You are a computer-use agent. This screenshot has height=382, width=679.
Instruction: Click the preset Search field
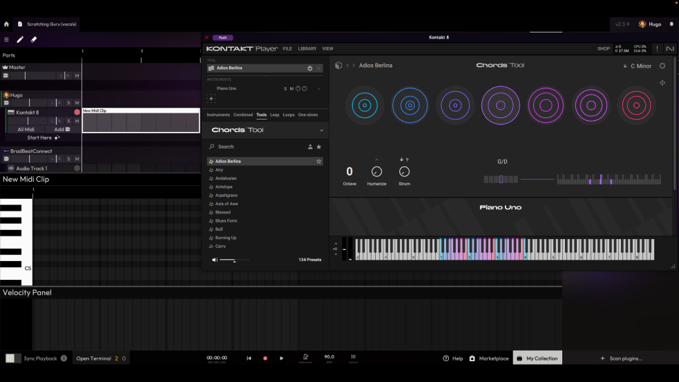(x=256, y=147)
